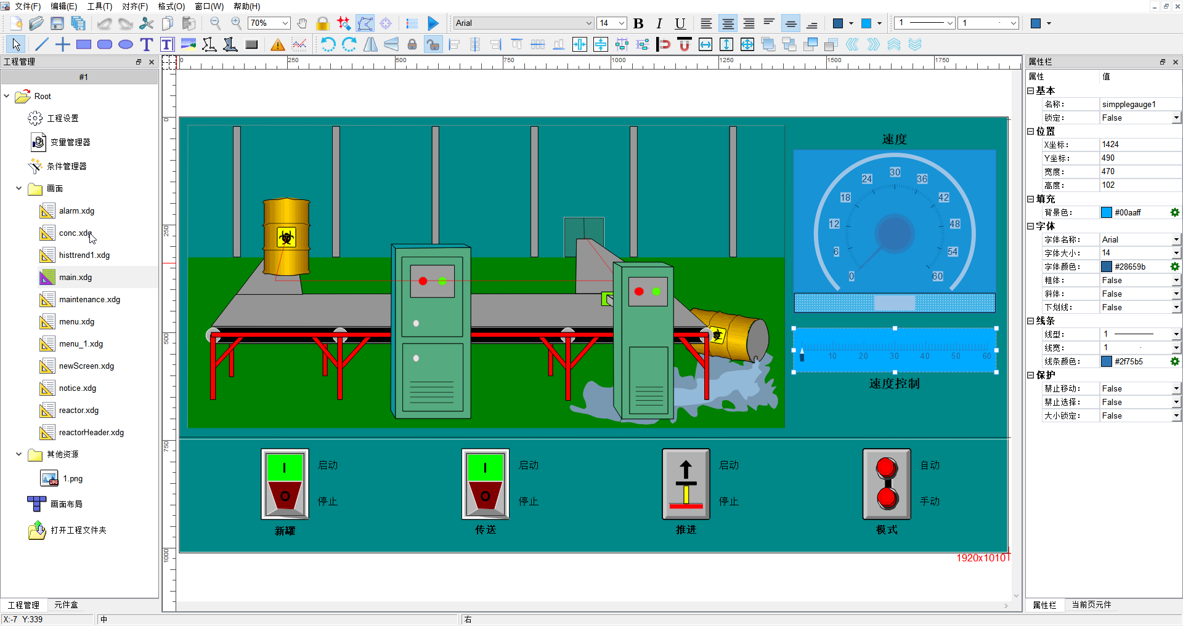
Task: Open the Arial font name dropdown in toolbar
Action: (588, 23)
